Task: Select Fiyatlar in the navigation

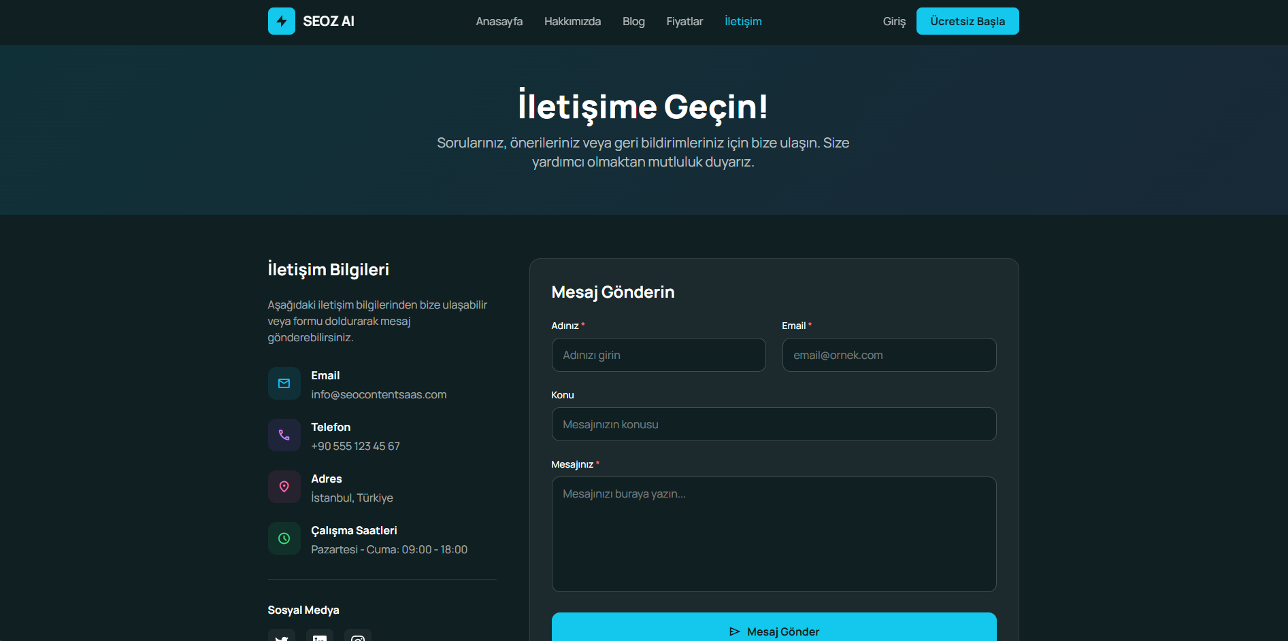Action: click(x=684, y=21)
